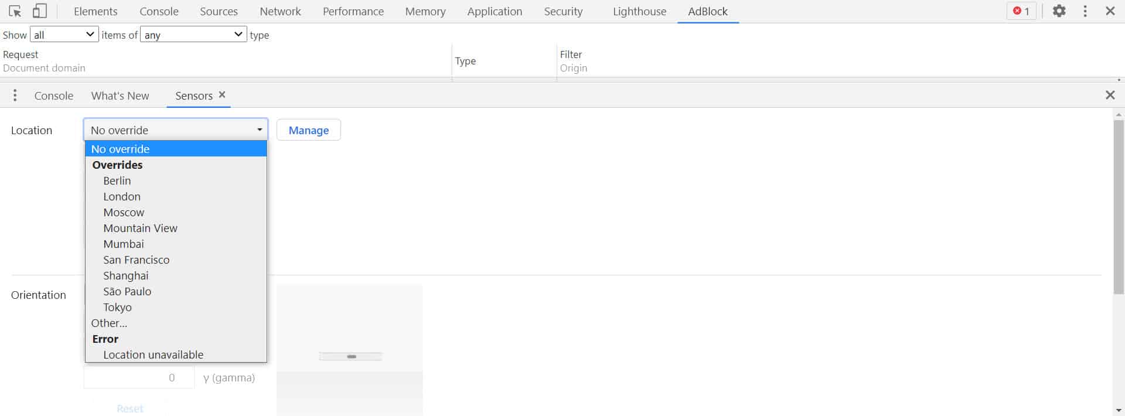Click the red error count badge

tap(1021, 11)
